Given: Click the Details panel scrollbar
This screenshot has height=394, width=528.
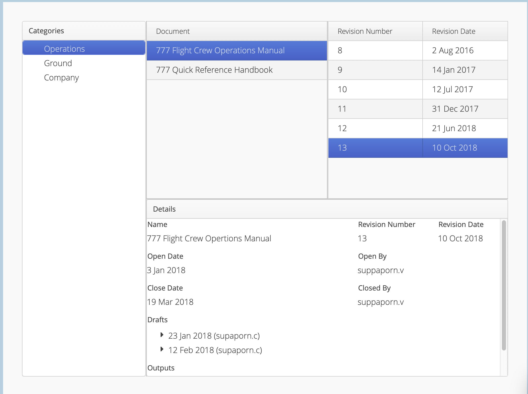Looking at the screenshot, I should point(504,285).
